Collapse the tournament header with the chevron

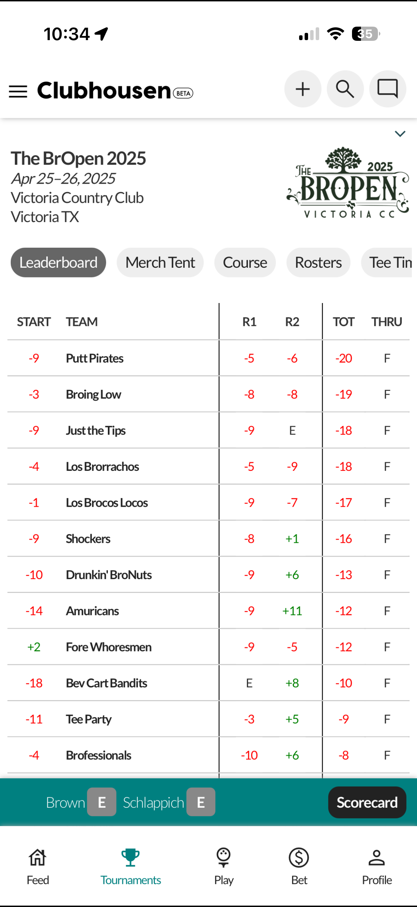(x=400, y=134)
